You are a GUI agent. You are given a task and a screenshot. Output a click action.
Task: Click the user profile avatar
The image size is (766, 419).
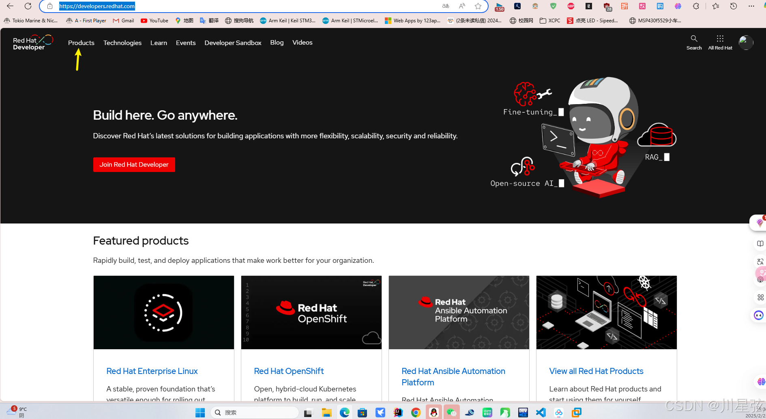pos(746,42)
